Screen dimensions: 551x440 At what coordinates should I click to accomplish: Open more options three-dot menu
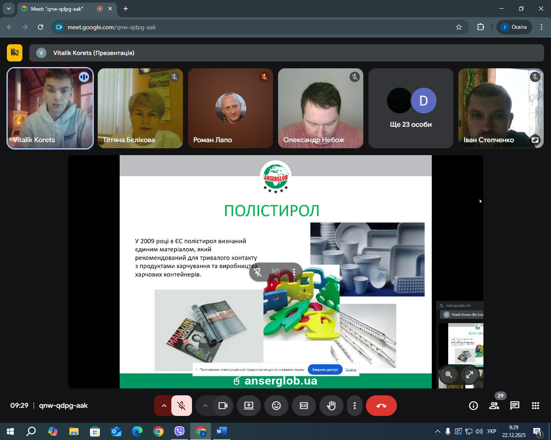pyautogui.click(x=354, y=406)
